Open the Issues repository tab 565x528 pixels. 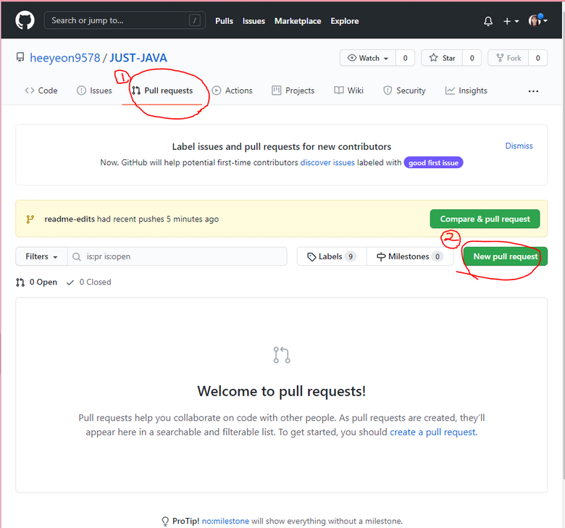94,91
